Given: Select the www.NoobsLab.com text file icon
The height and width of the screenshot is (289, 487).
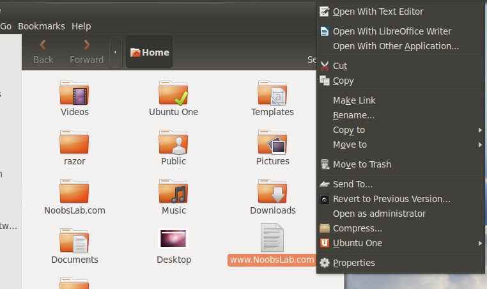Looking at the screenshot, I should coord(272,238).
